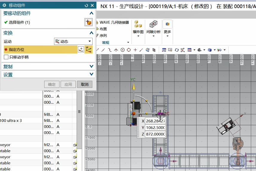Select the tilted robot cell model

[x=226, y=126]
